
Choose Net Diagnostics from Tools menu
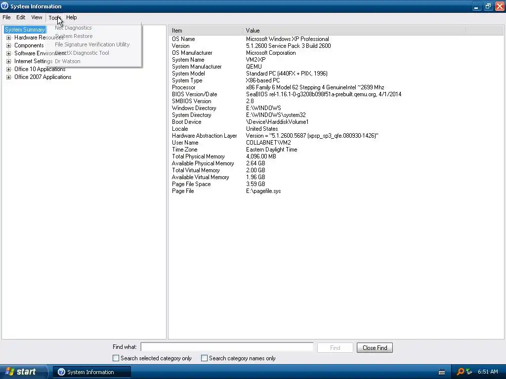pos(73,28)
